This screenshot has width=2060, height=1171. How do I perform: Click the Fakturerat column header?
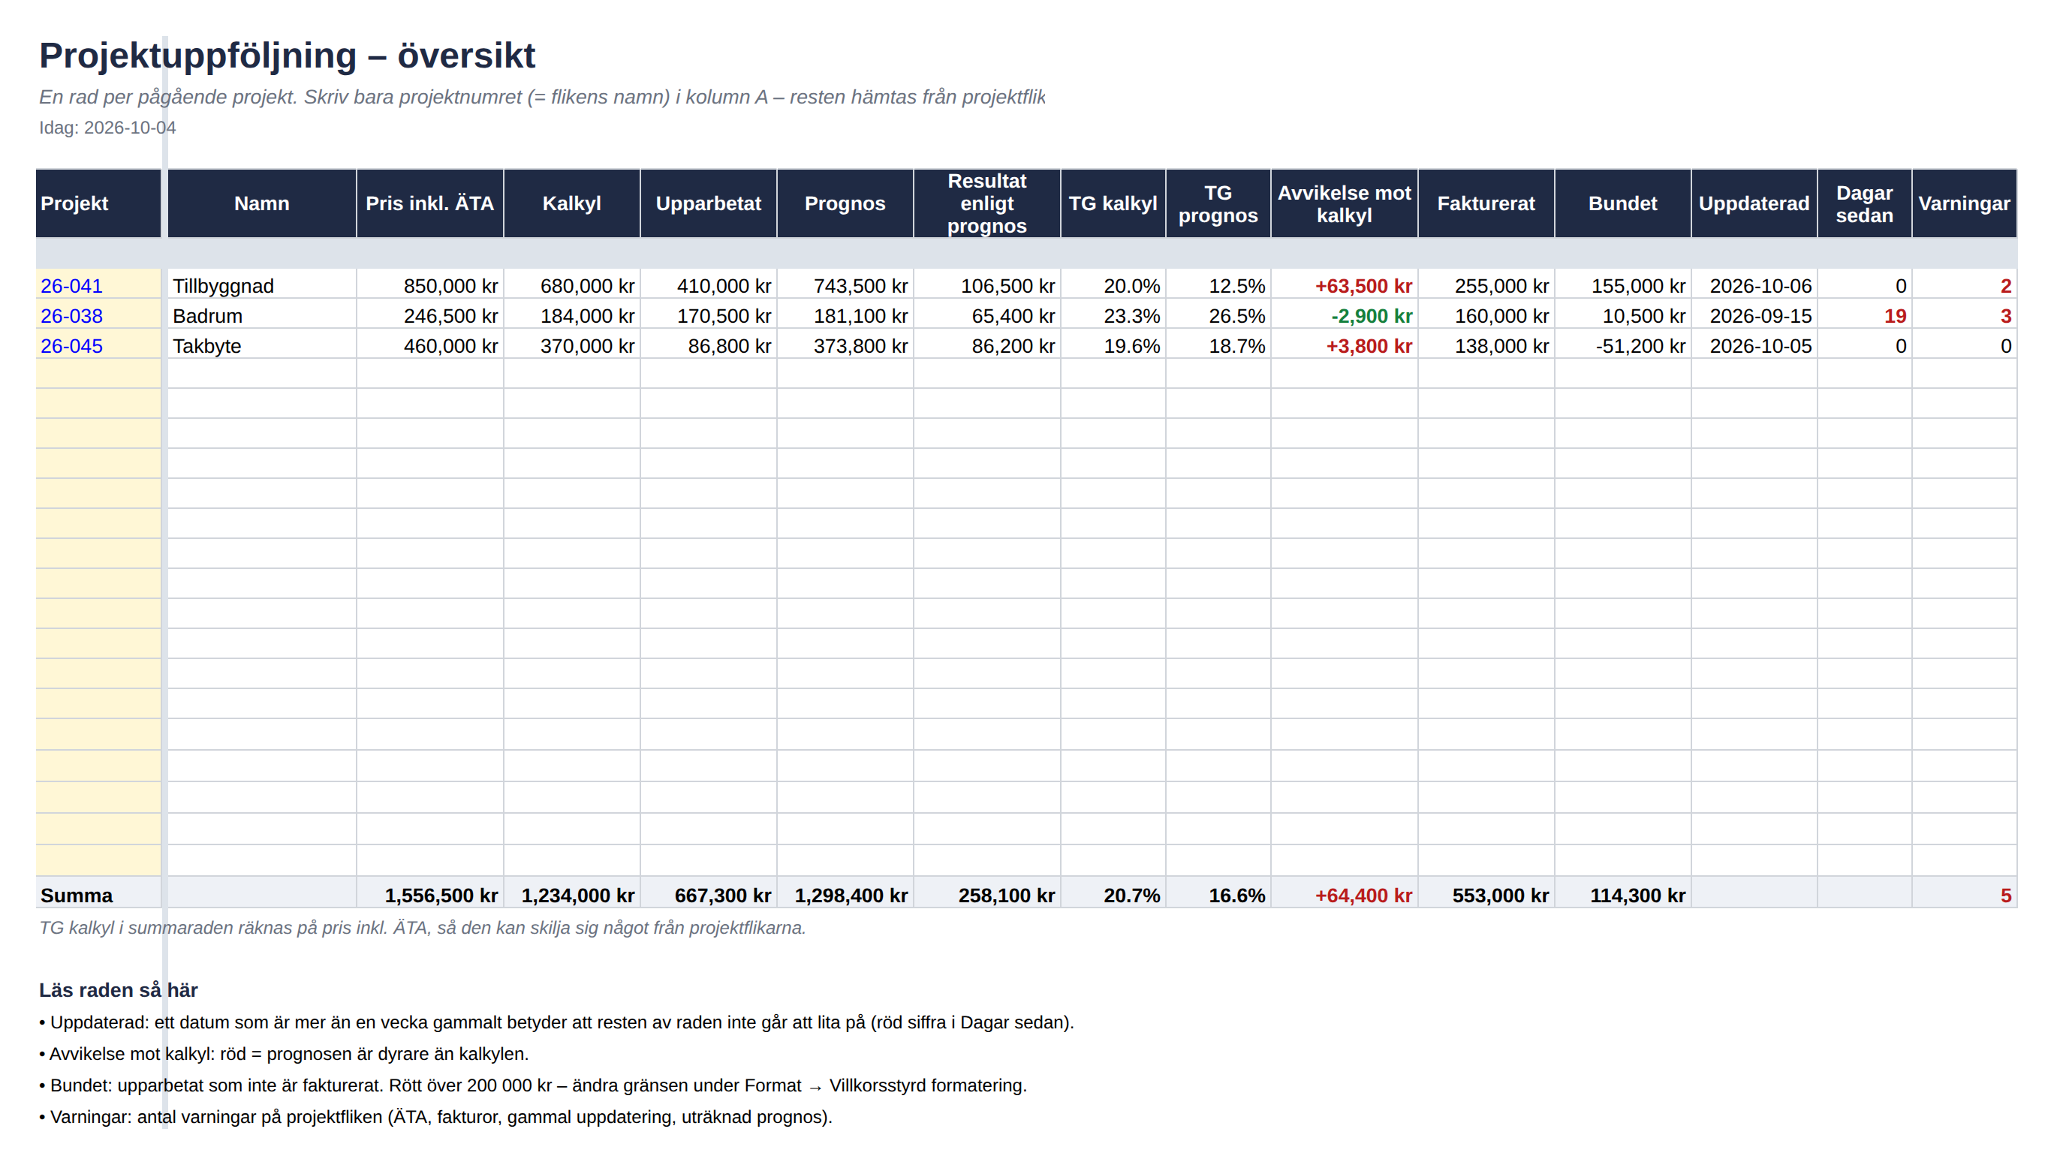pyautogui.click(x=1486, y=203)
